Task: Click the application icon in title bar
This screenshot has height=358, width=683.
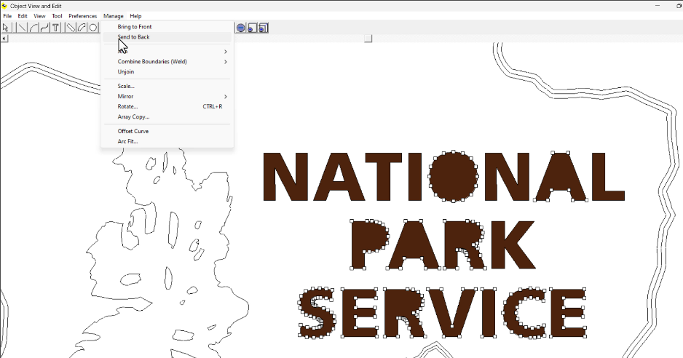Action: tap(5, 6)
